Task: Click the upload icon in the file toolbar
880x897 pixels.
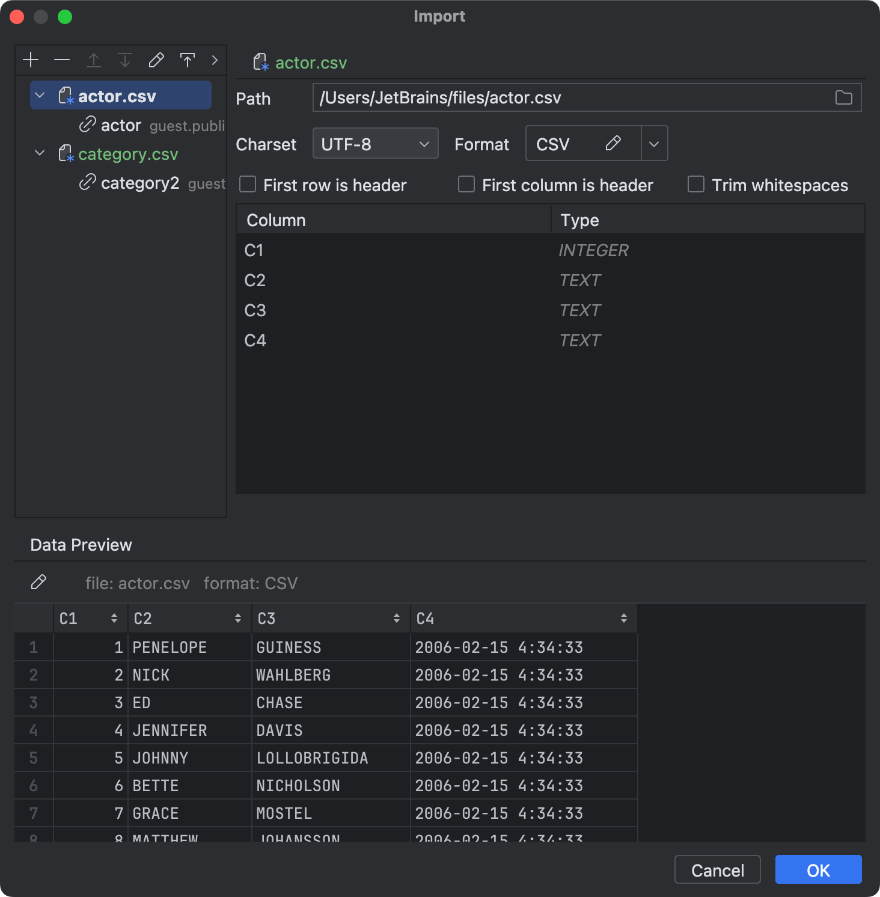Action: pos(188,60)
